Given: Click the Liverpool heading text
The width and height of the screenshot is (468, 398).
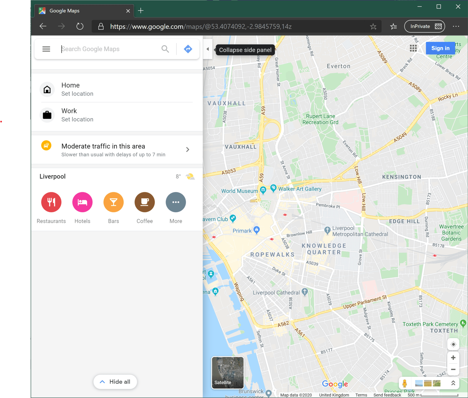Looking at the screenshot, I should (52, 177).
